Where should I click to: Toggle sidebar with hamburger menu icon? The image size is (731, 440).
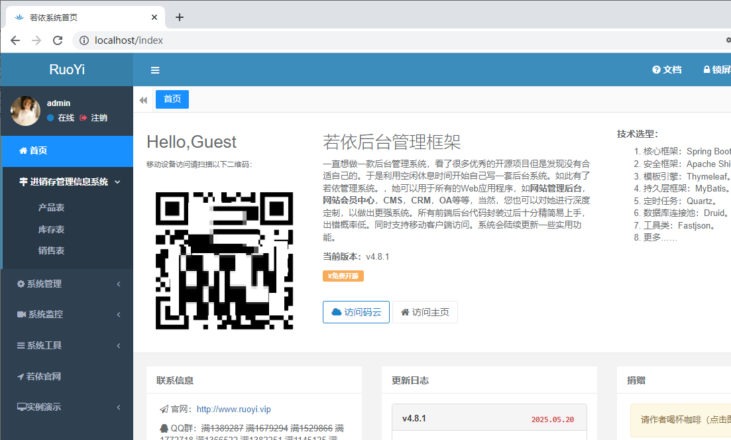tap(155, 70)
